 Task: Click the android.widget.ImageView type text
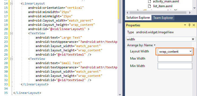[x=155, y=32]
